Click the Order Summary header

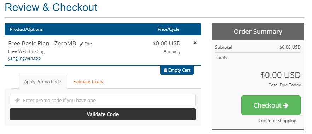point(258,32)
